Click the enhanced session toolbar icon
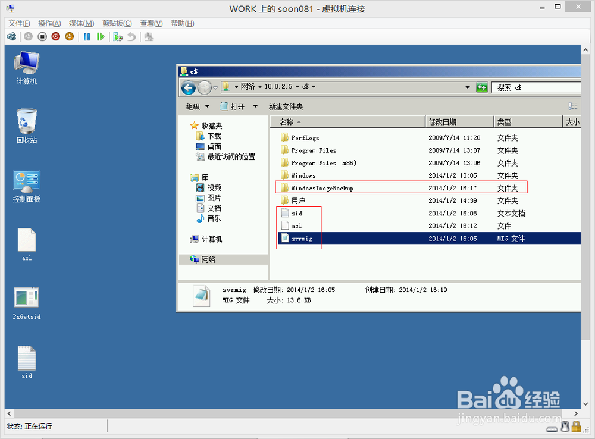This screenshot has height=439, width=595. (x=149, y=37)
